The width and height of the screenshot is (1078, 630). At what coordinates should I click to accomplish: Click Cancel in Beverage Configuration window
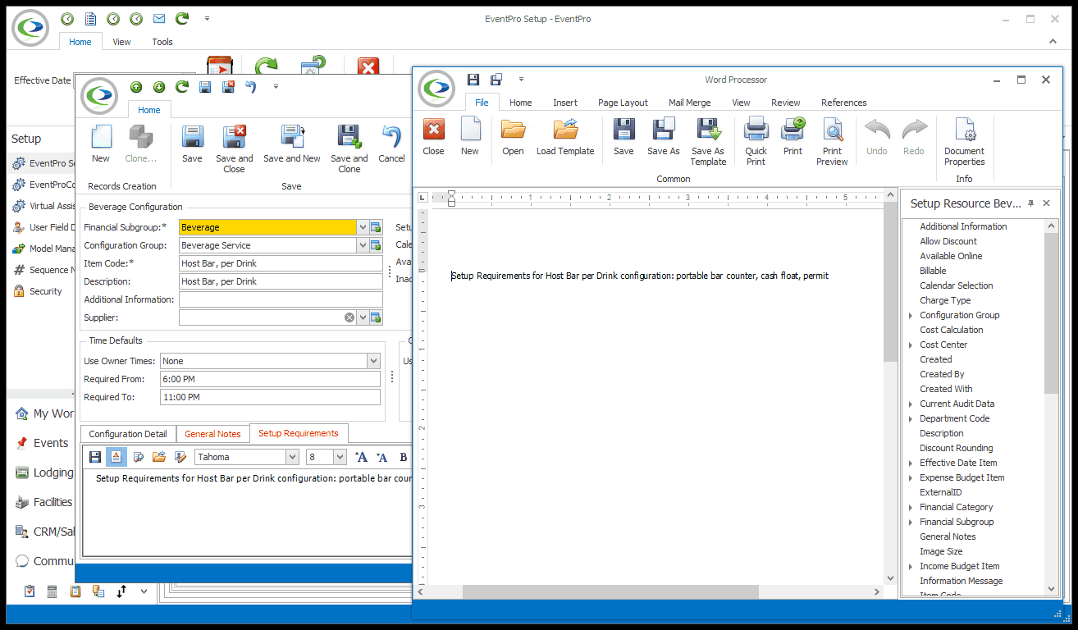pyautogui.click(x=391, y=144)
